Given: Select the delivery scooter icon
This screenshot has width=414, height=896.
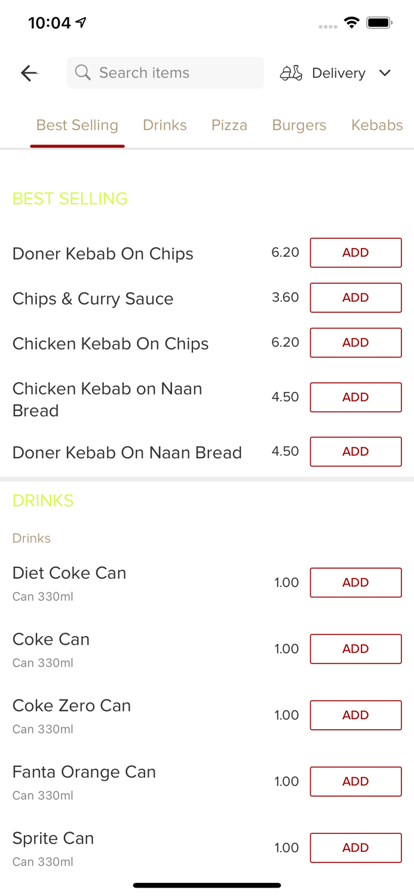Looking at the screenshot, I should [291, 73].
